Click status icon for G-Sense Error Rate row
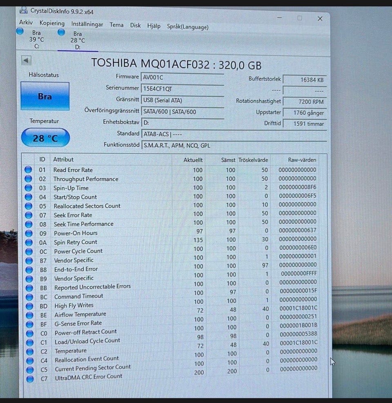This screenshot has height=403, width=392. (x=29, y=324)
